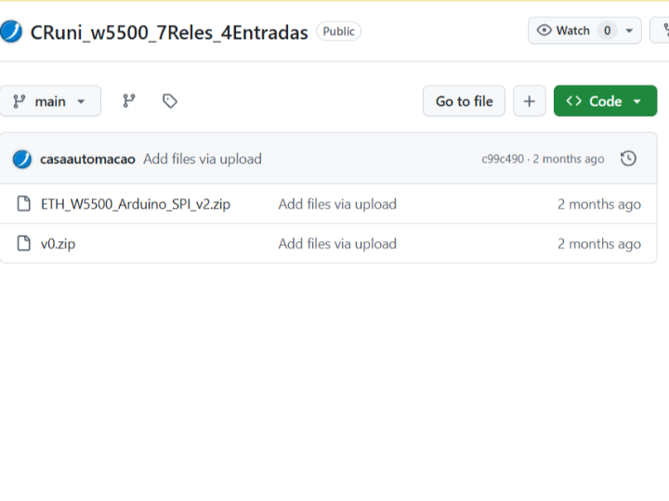Click the repository avatar icon beside the title
The height and width of the screenshot is (501, 669).
tap(11, 32)
